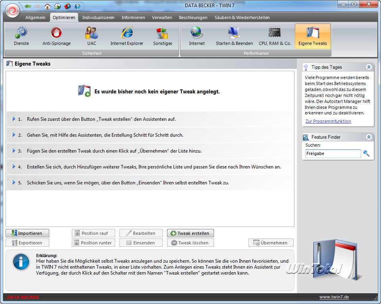Click the green back arrow
Image resolution: width=381 pixels, height=304 pixels.
coord(28,6)
